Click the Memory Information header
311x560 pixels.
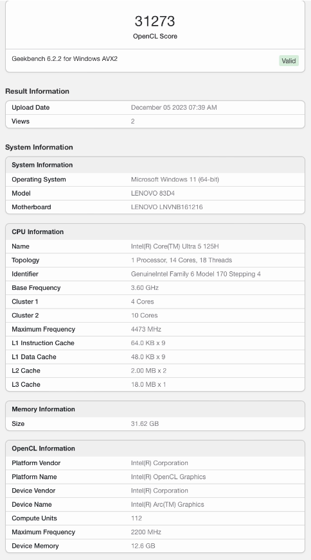(x=155, y=409)
